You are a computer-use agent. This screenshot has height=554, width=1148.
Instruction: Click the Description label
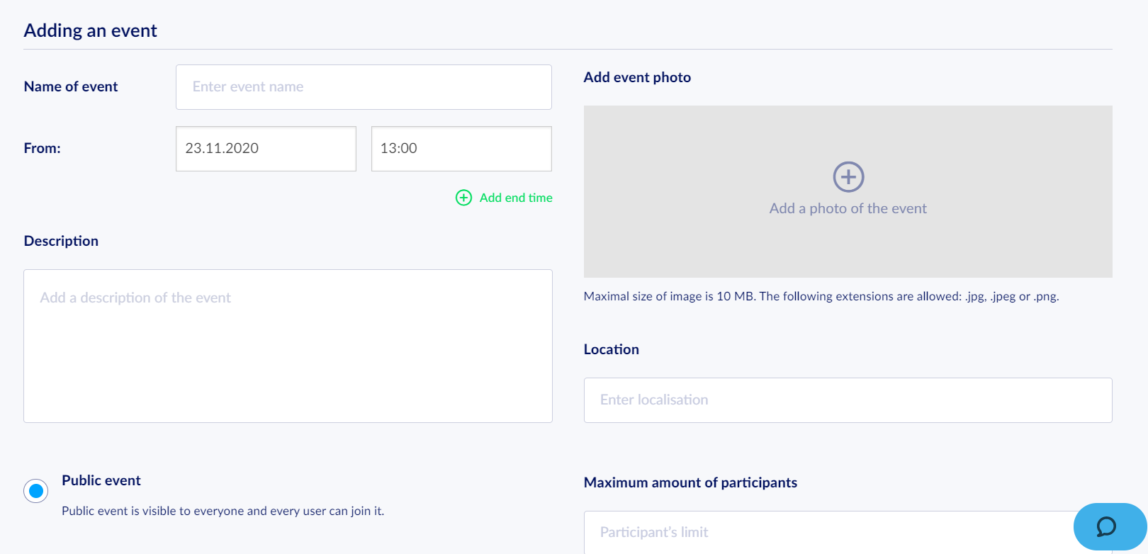[61, 241]
